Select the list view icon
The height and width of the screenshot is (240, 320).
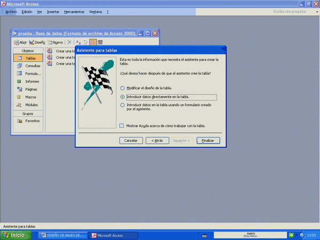(x=93, y=42)
